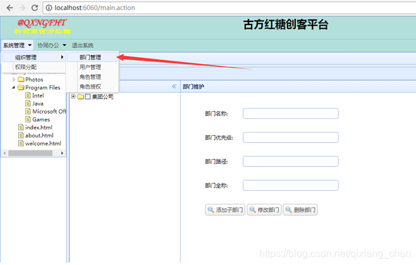This screenshot has height=265, width=416.
Task: Focus the 部门路径 input field
Action: [291, 161]
